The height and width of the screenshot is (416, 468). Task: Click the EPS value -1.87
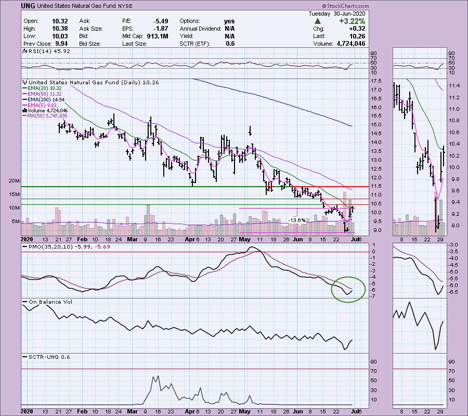[x=162, y=29]
